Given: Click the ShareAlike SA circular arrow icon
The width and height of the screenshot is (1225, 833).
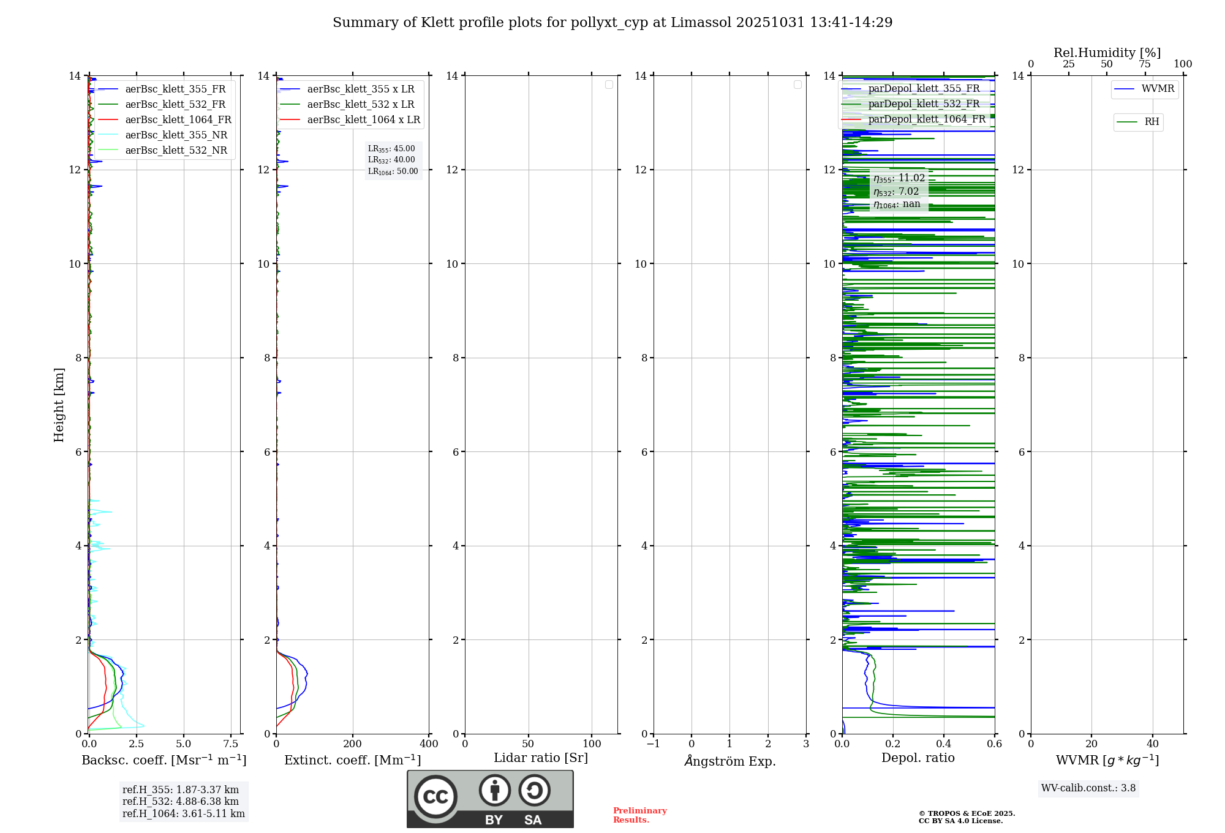Looking at the screenshot, I should [534, 790].
